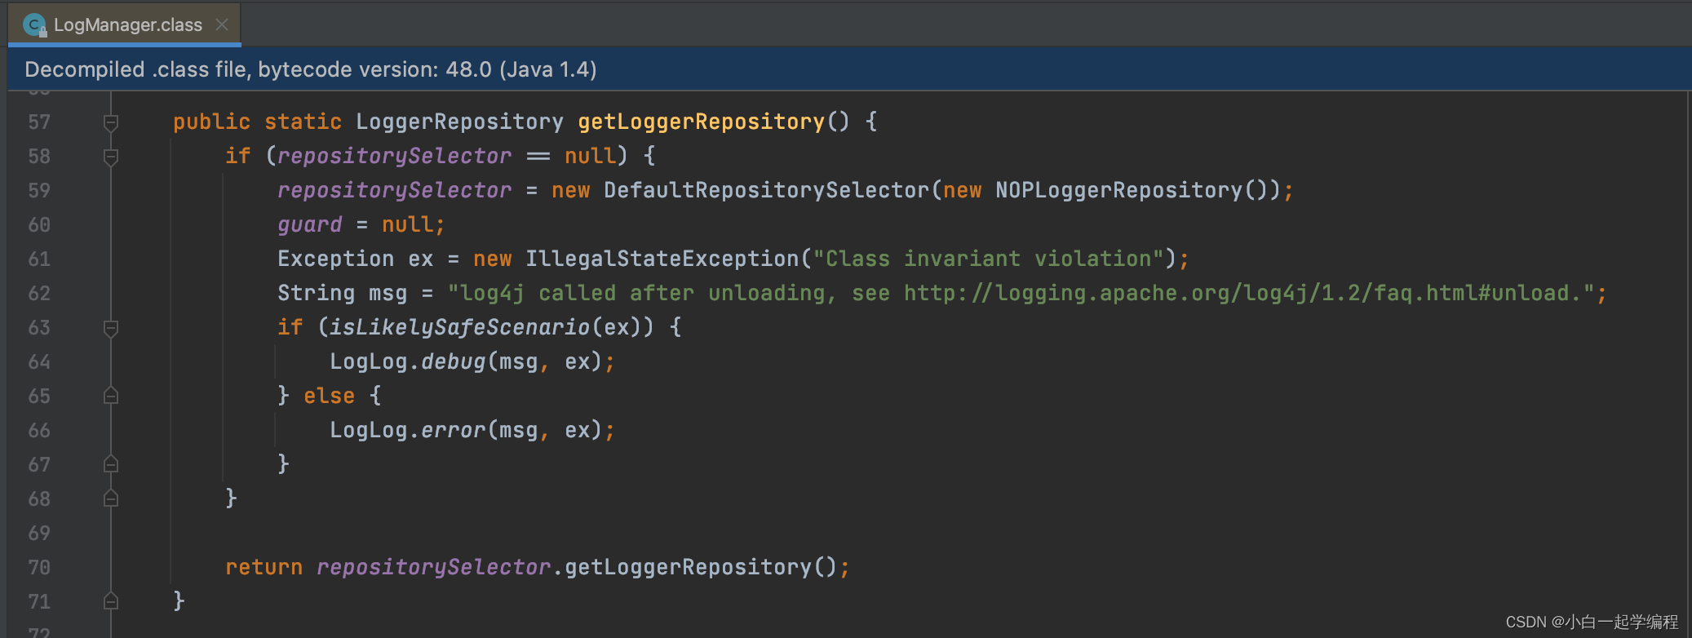The height and width of the screenshot is (638, 1692).
Task: Click DefaultRepositorySelector constructor on line 59
Action: pyautogui.click(x=767, y=190)
